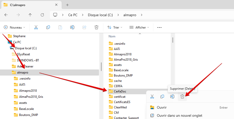The image size is (234, 119).
Task: Go up one folder level
Action: [x=30, y=15]
